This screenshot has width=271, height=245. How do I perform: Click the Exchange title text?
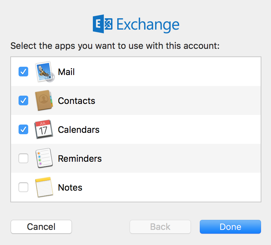click(148, 25)
